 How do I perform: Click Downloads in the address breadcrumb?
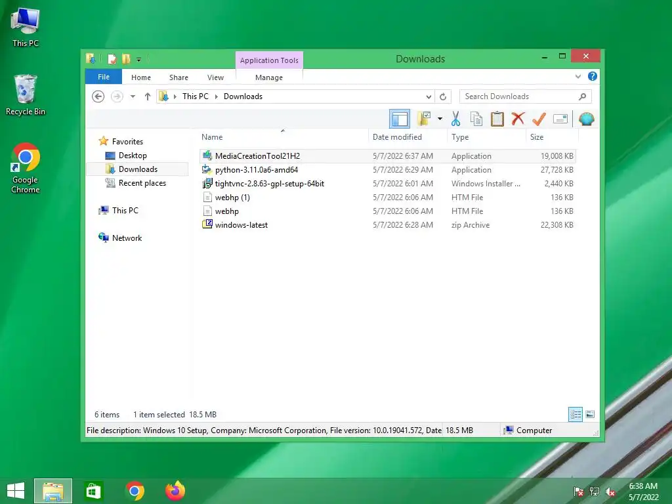243,96
